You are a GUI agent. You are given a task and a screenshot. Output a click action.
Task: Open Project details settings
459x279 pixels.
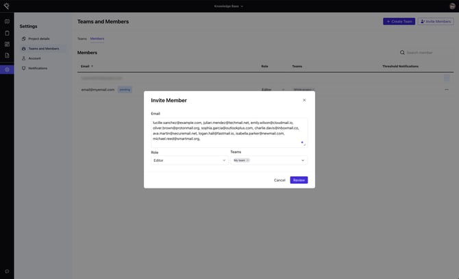[x=39, y=38]
